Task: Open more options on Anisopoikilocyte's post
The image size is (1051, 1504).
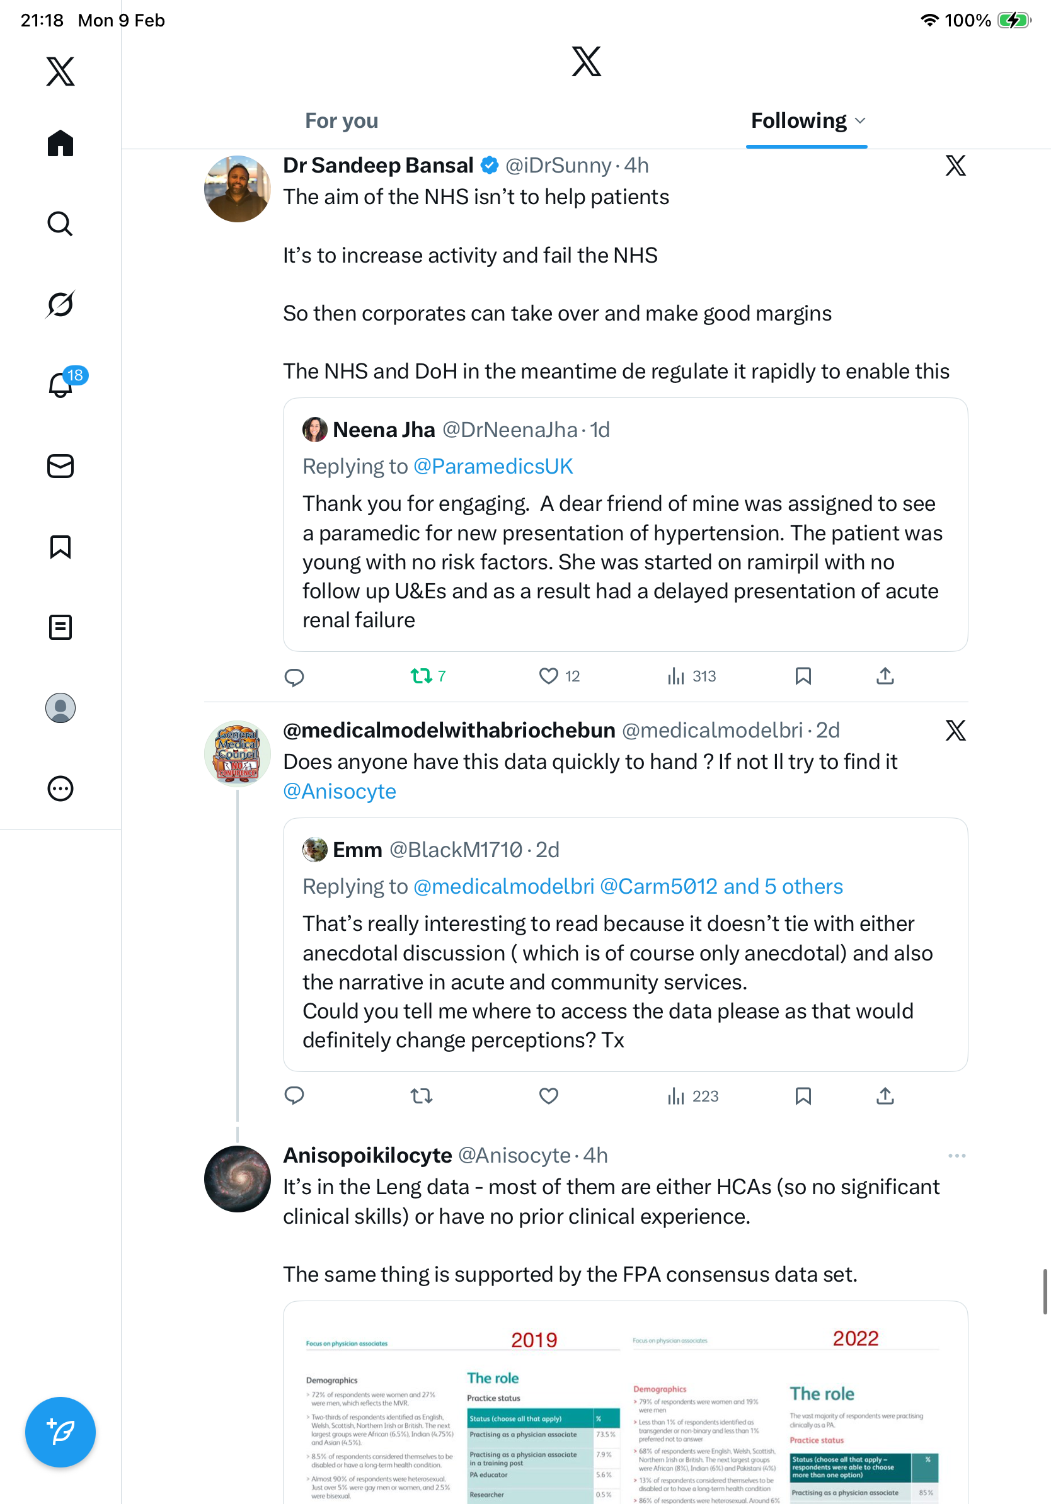Action: click(956, 1156)
